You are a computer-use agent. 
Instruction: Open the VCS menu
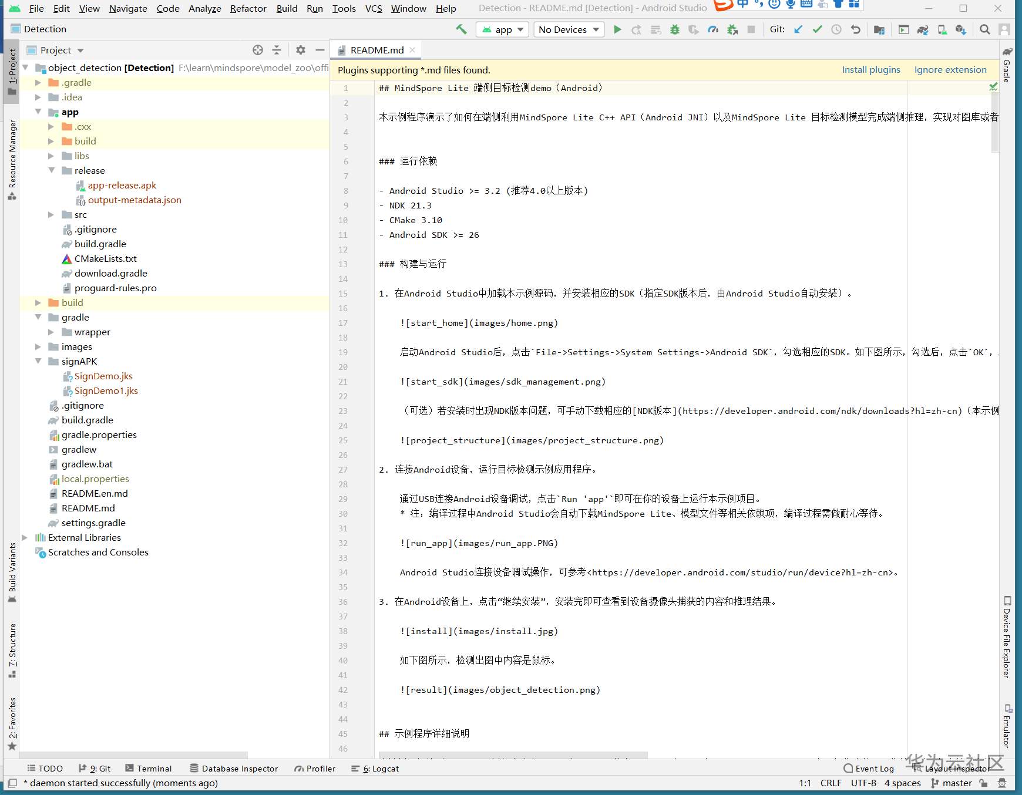[374, 8]
